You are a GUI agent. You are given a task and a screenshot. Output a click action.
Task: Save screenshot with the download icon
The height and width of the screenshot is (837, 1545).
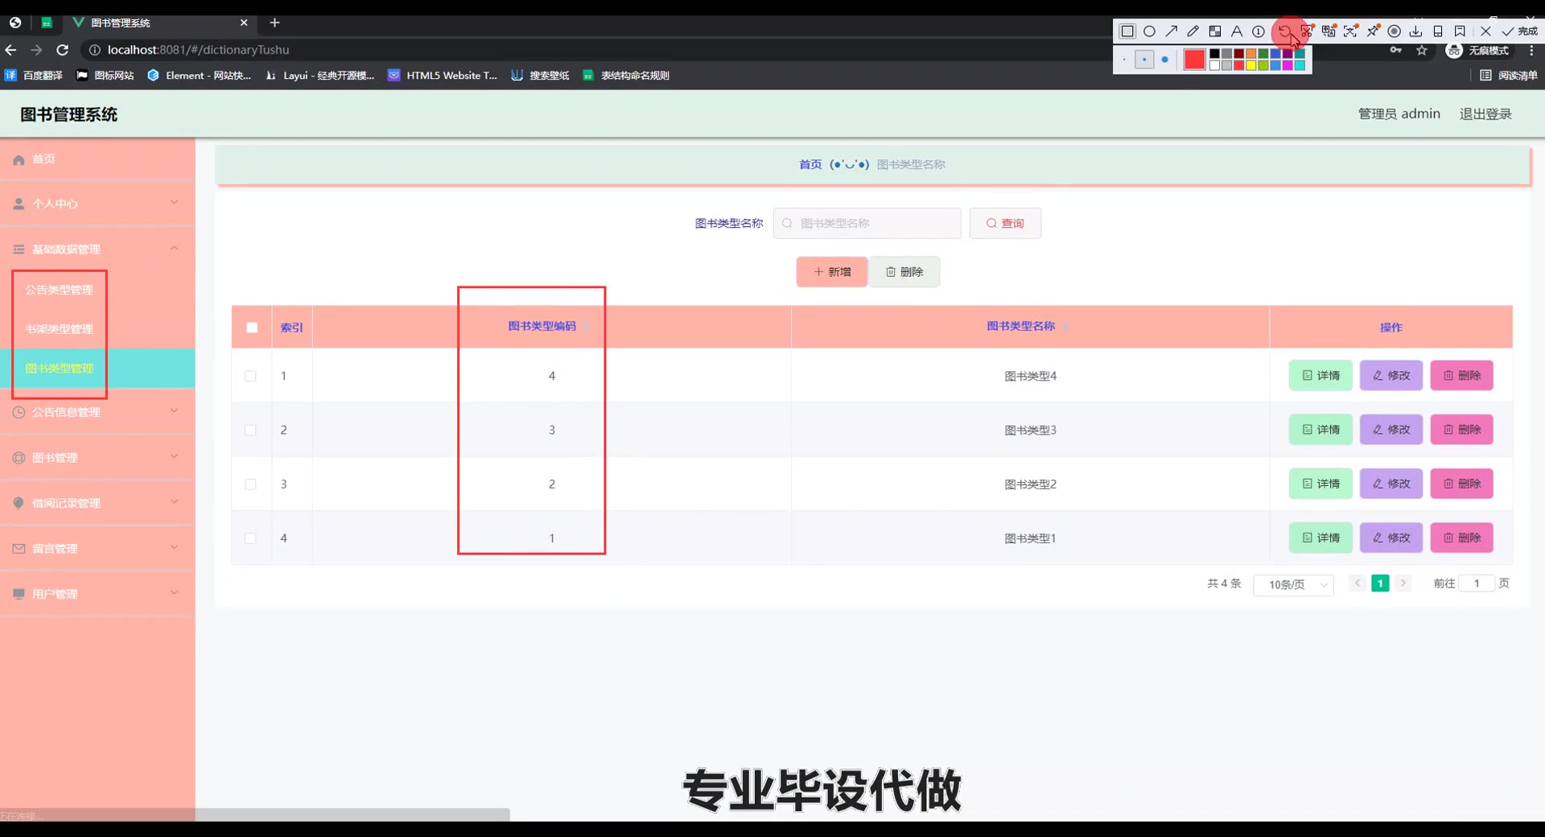coord(1416,31)
